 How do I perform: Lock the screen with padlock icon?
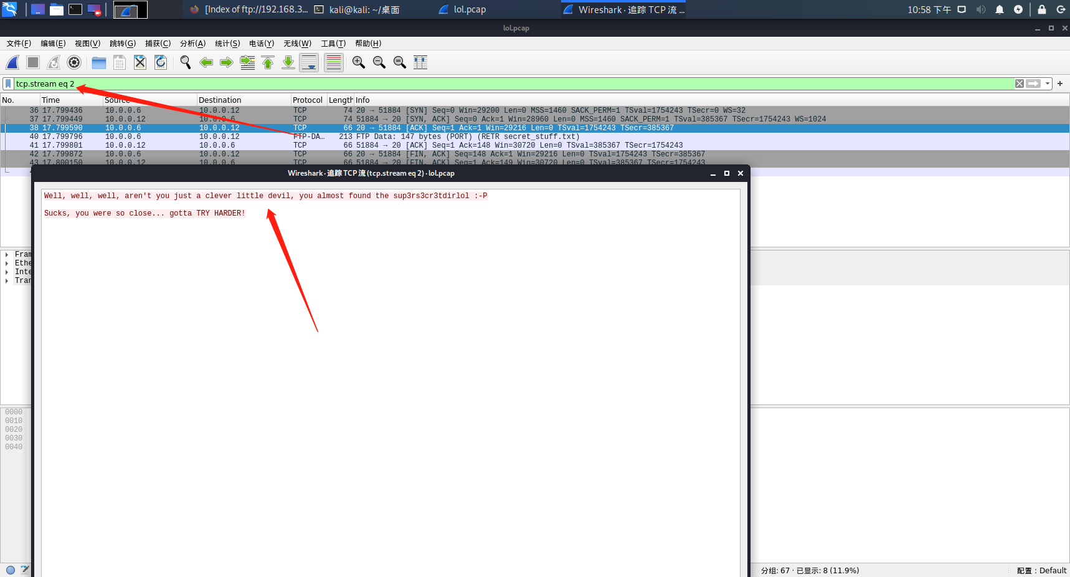tap(1042, 9)
